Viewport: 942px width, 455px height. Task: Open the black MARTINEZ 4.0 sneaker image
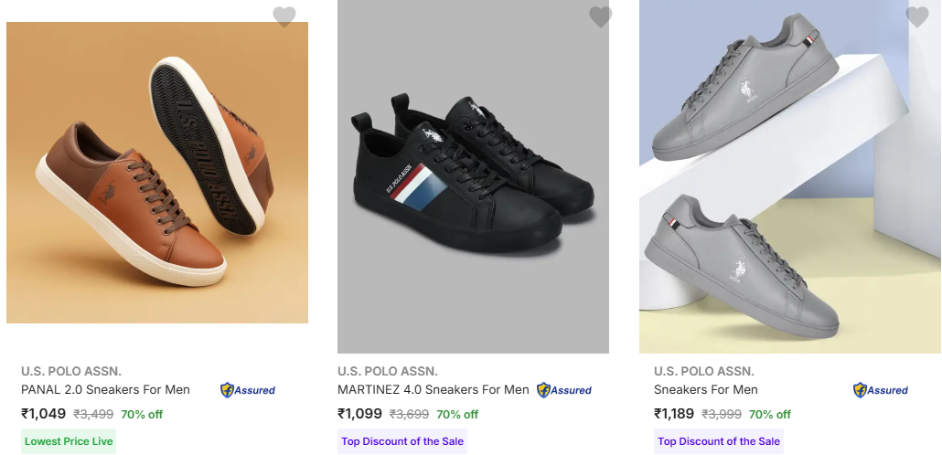(x=473, y=178)
